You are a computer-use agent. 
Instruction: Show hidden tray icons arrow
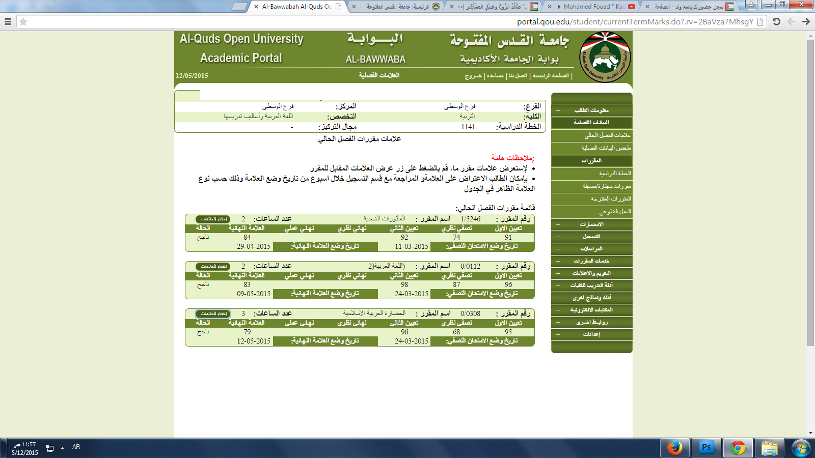(62, 448)
